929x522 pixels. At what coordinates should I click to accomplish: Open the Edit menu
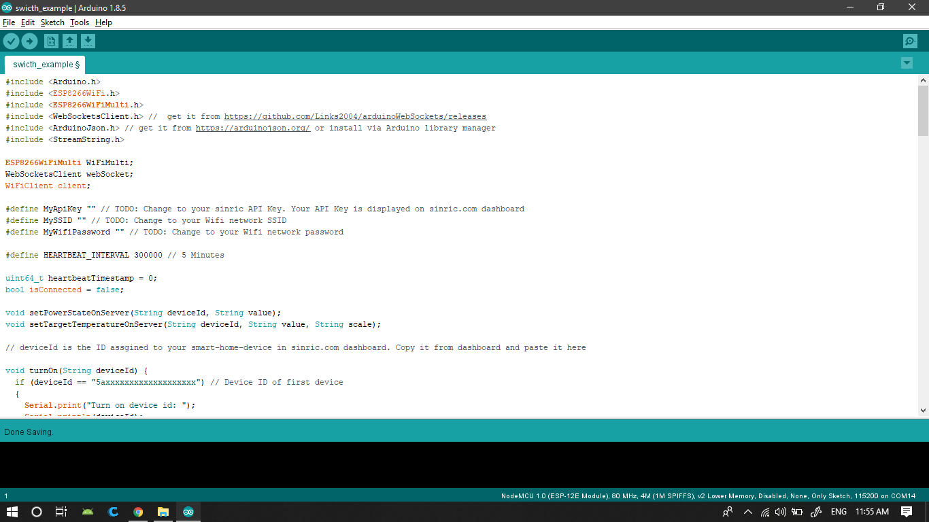(28, 22)
